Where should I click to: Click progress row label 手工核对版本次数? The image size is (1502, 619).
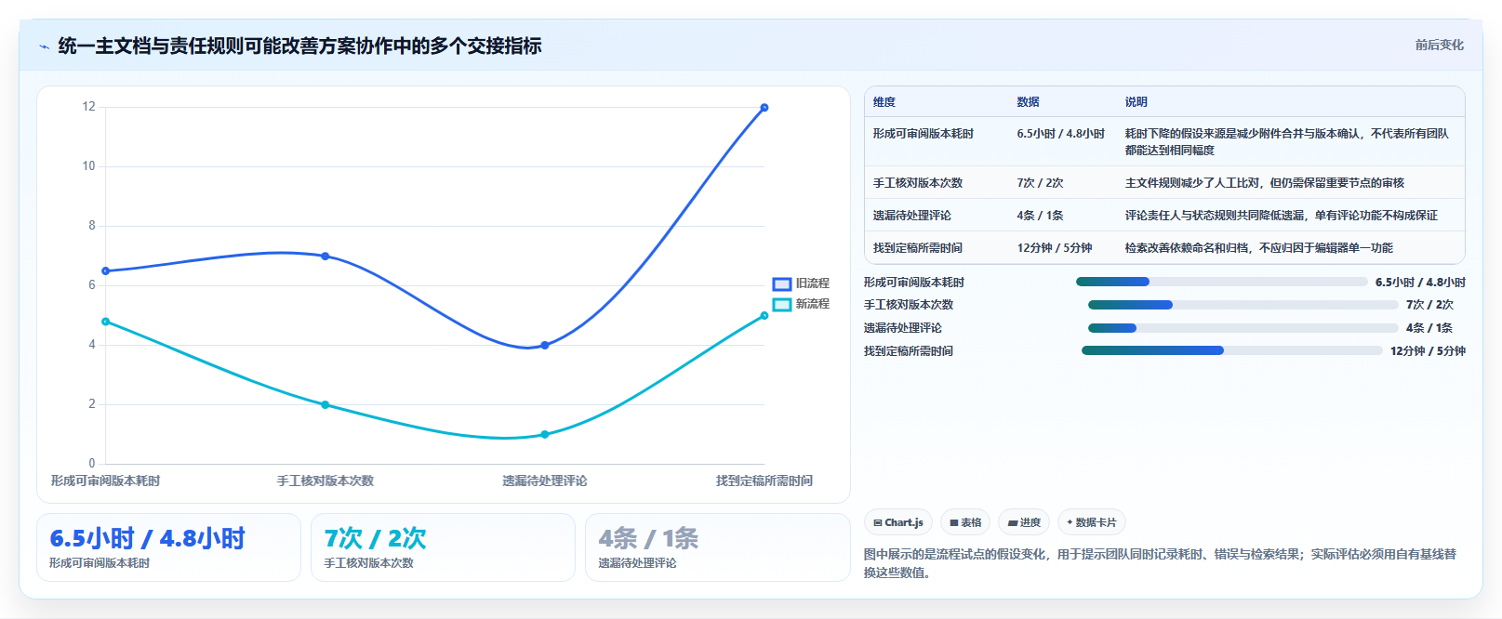tap(909, 305)
